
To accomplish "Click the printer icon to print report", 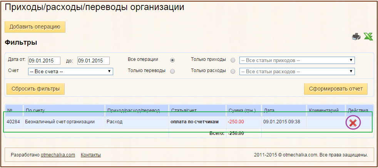I will pos(356,37).
